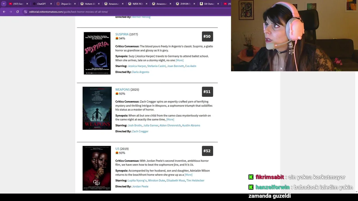Open director Werner Herzog's page
The height and width of the screenshot is (201, 358).
coord(141,17)
